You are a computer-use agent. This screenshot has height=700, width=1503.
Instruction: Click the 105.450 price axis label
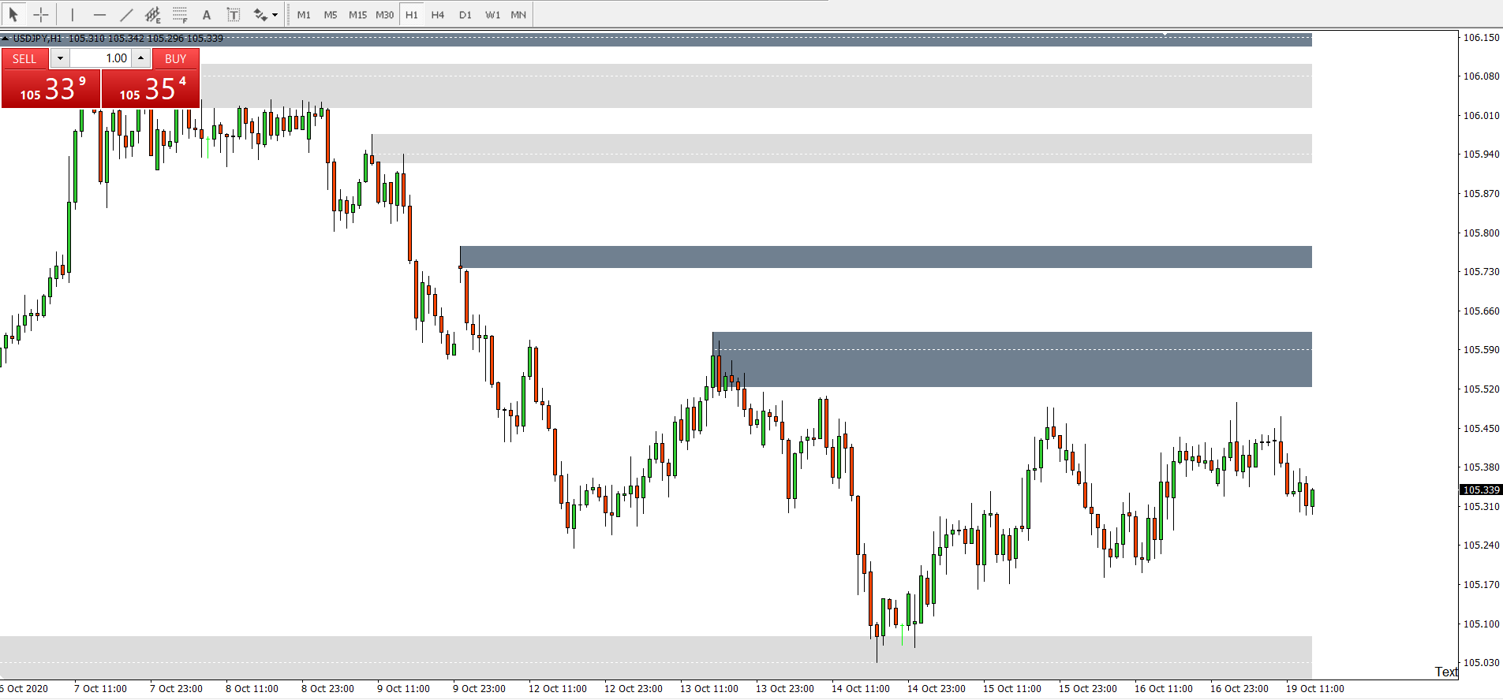1481,428
